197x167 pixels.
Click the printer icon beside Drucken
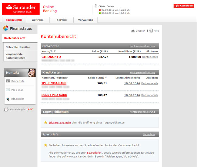click(x=133, y=31)
